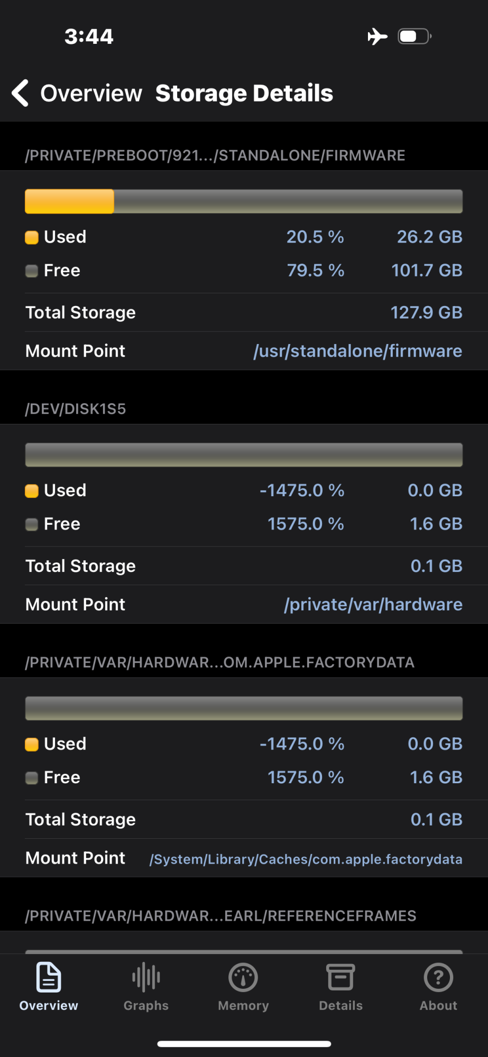Tap the /DEV/DISK1S5 usage bar

(x=244, y=455)
